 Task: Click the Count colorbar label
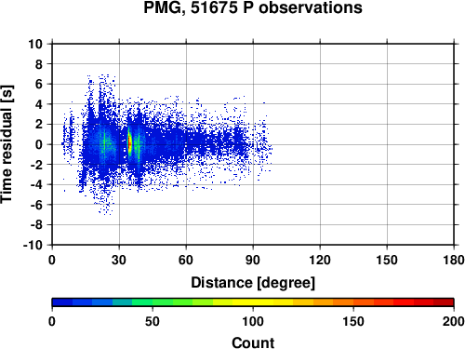coord(253,342)
